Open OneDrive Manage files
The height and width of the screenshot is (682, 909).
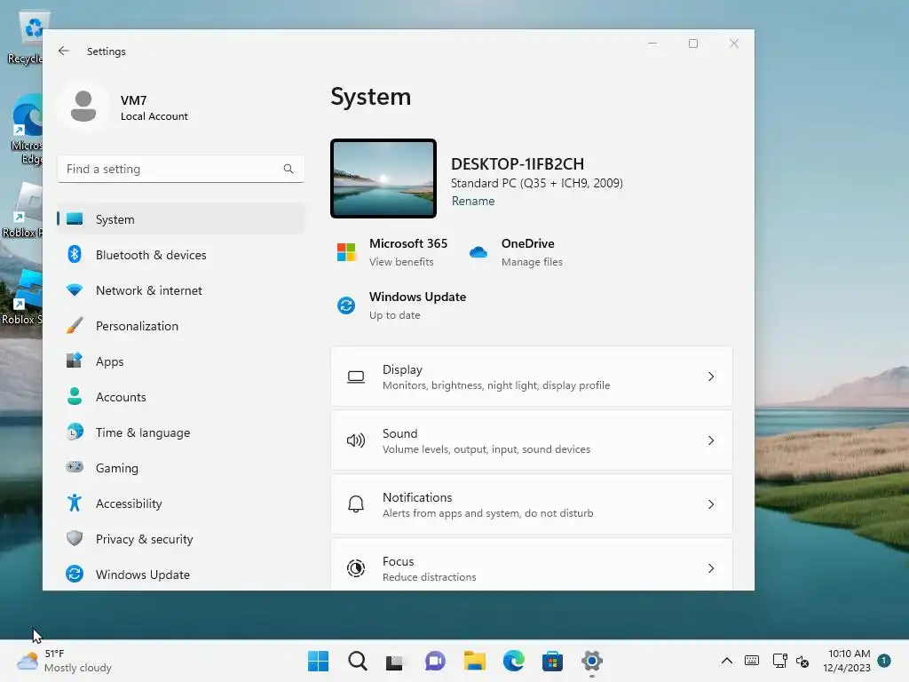tap(532, 262)
